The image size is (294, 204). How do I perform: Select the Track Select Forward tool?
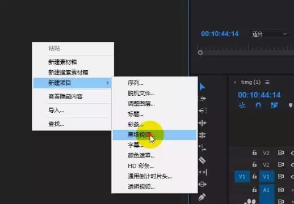(x=203, y=99)
